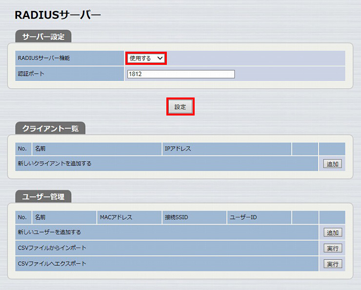The height and width of the screenshot is (290, 361).
Task: Click the 設定 button
Action: pyautogui.click(x=180, y=106)
